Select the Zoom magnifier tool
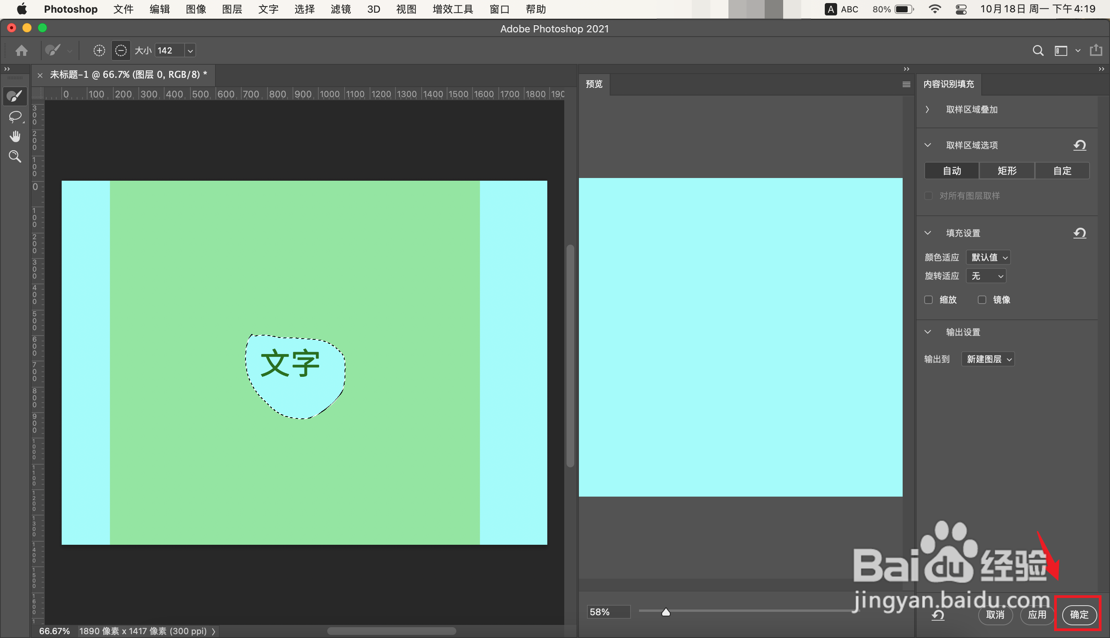This screenshot has height=638, width=1110. (15, 156)
